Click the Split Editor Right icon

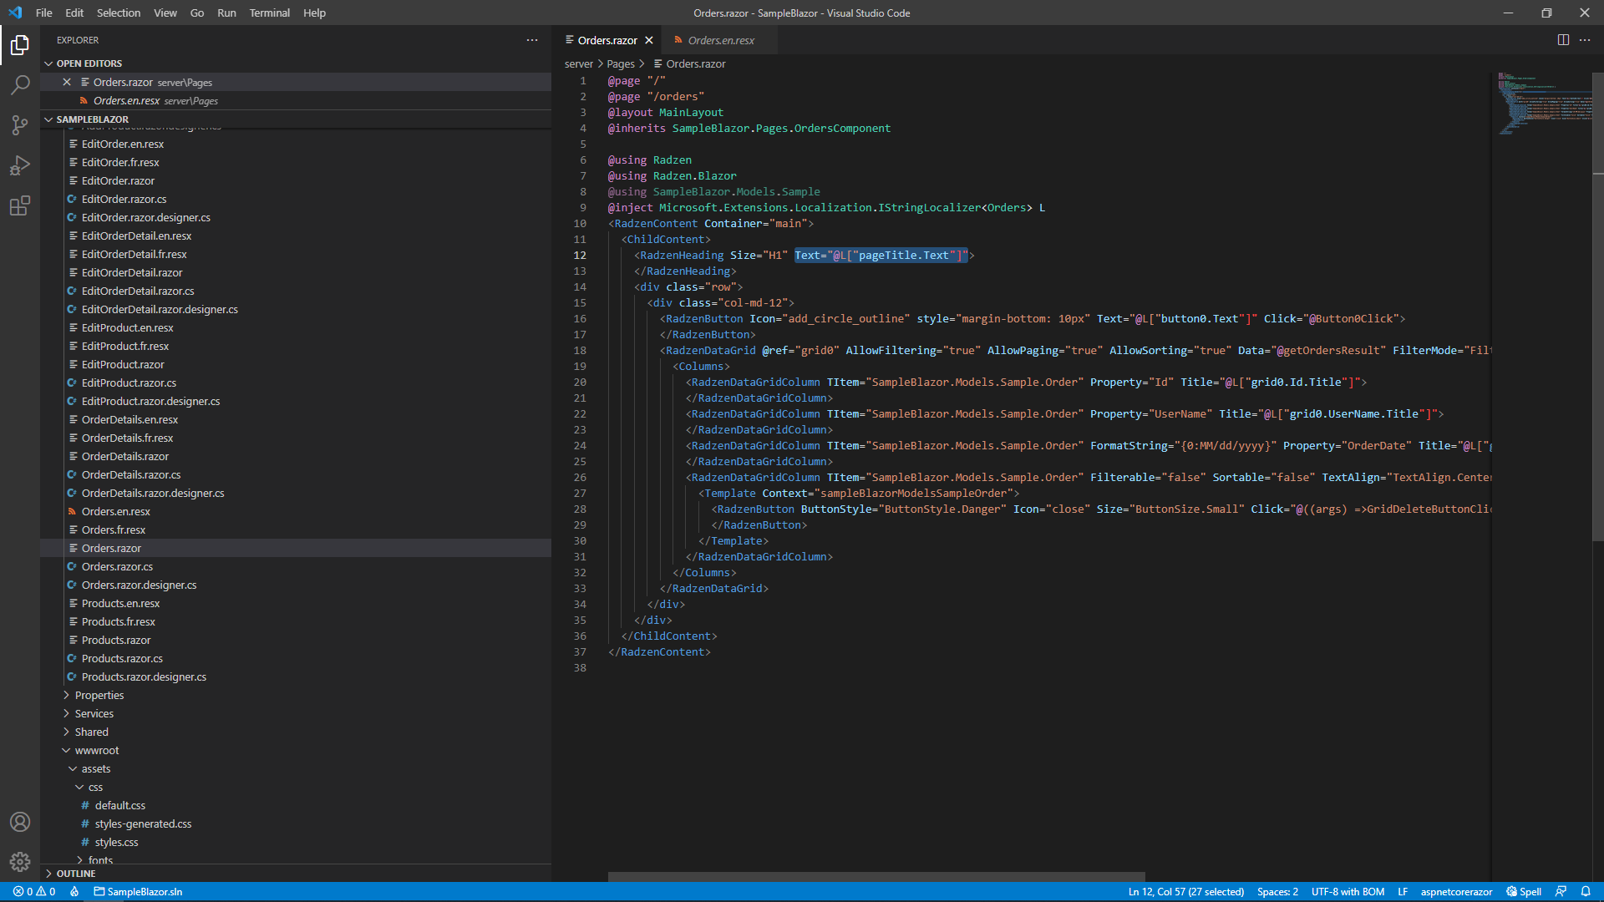click(x=1563, y=40)
